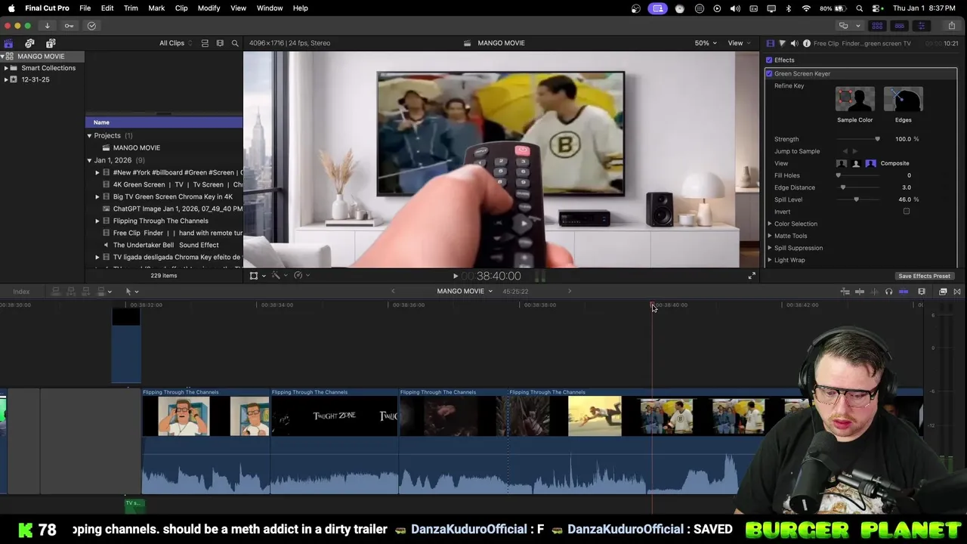Open background tasks checkmark icon

91,26
